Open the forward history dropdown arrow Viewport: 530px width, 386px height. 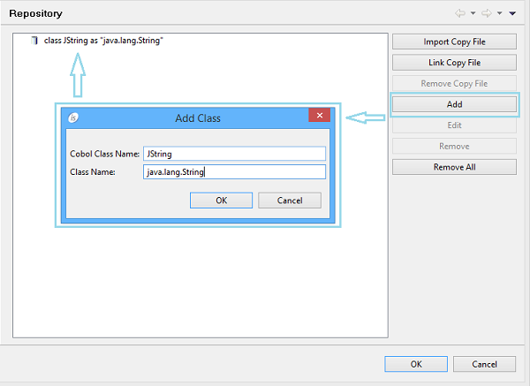click(499, 14)
